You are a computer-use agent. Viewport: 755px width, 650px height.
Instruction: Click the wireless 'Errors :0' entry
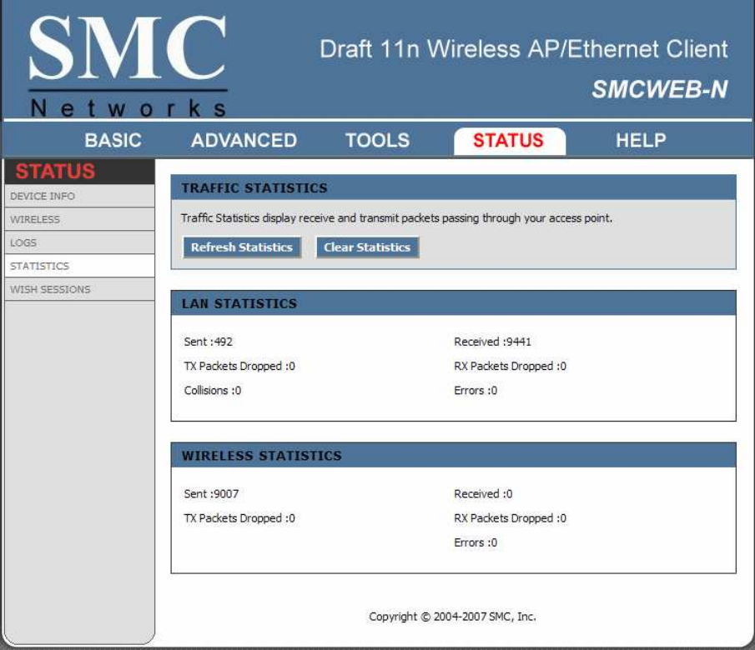point(476,542)
